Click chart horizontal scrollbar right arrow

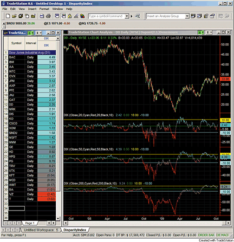tap(229, 223)
